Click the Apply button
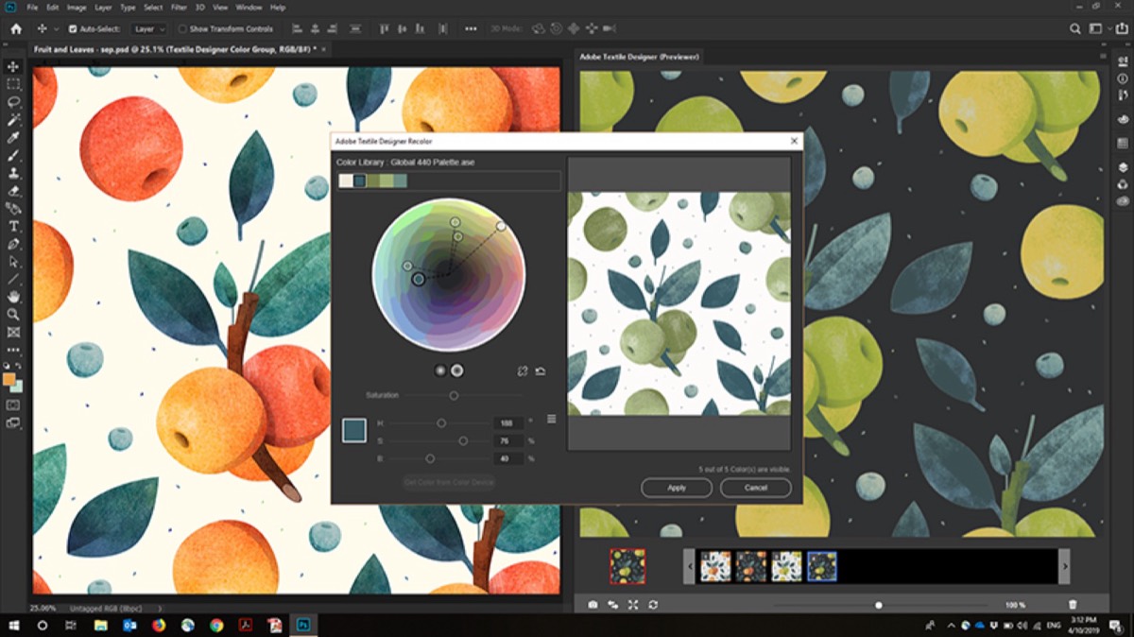This screenshot has height=637, width=1134. click(677, 488)
